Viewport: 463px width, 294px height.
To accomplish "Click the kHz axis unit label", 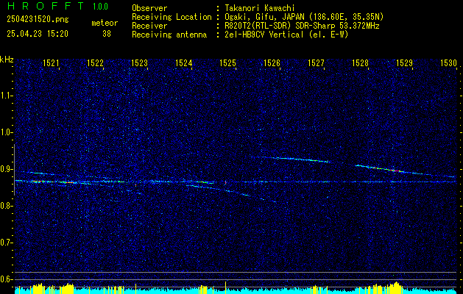I will tap(7, 60).
